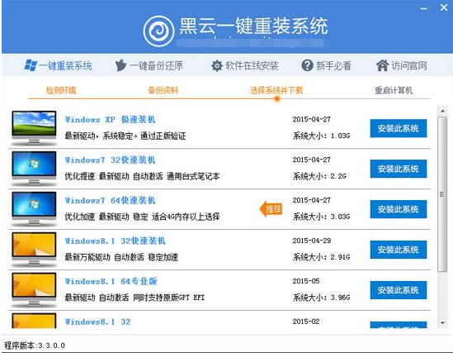
Task: Select the Windows8.1 32 monitor thumbnail
Action: pos(34,250)
